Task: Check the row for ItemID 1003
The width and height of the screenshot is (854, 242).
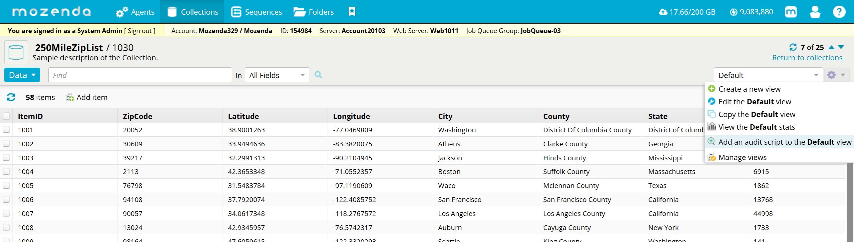Action: (6, 157)
